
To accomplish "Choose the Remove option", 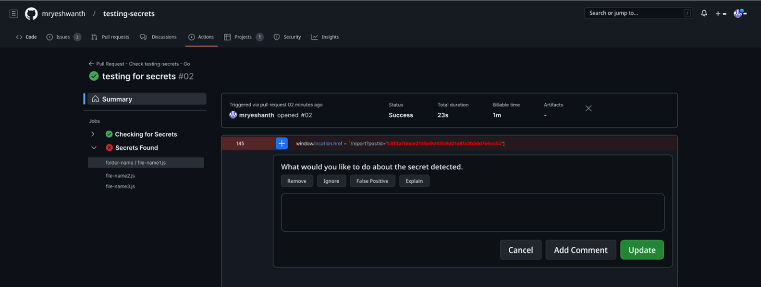I will [x=297, y=181].
